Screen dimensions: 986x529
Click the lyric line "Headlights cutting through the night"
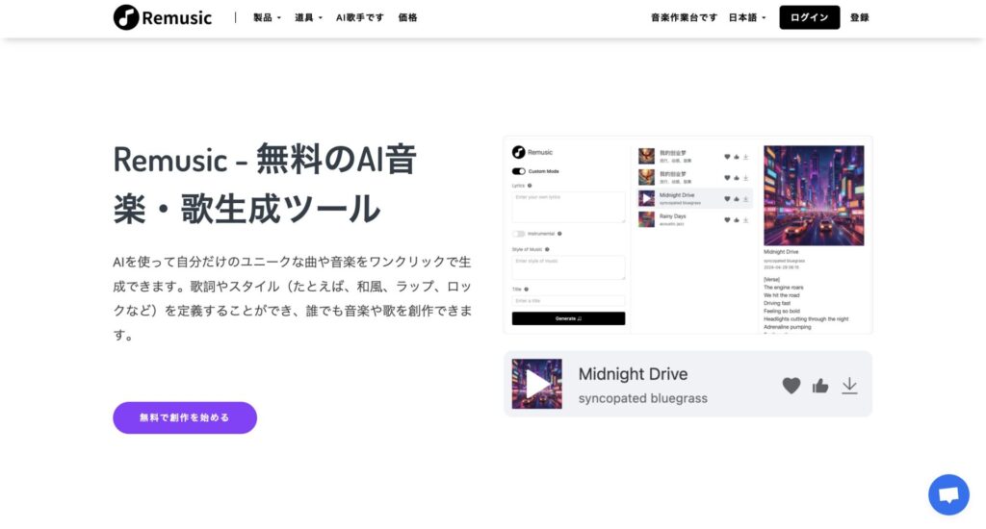[x=806, y=319]
